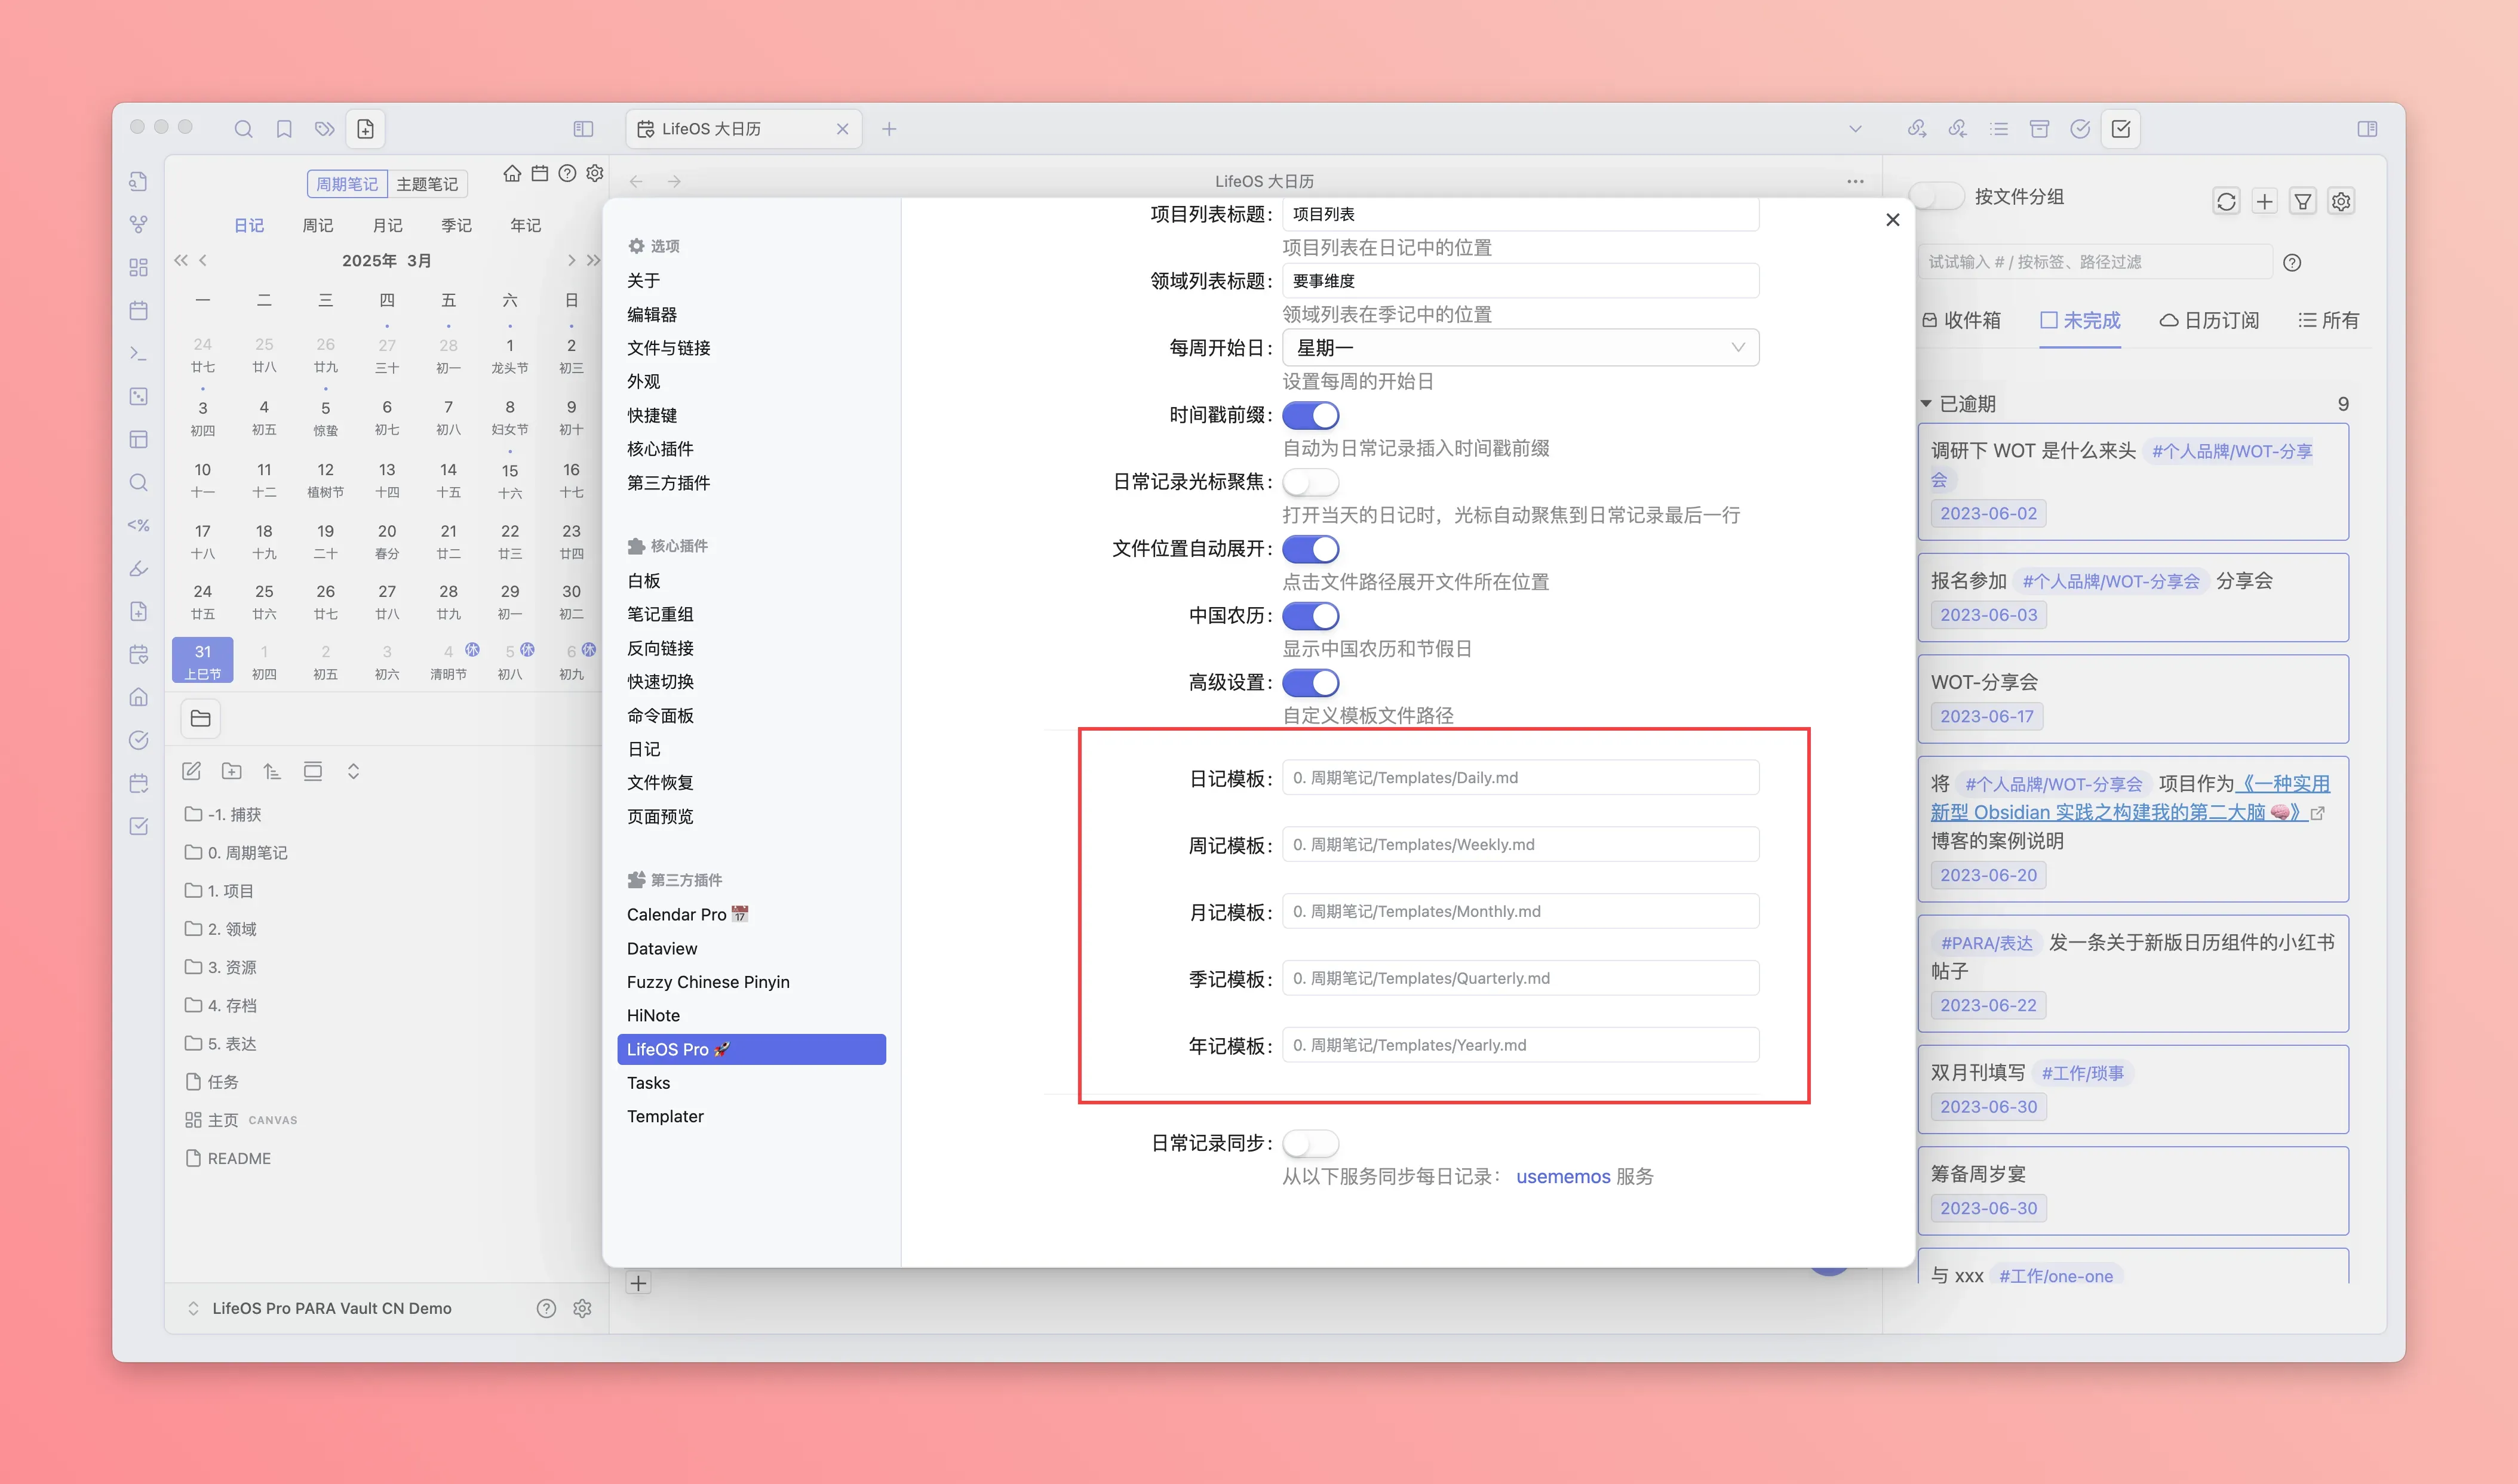Click the filter funnel icon in tasks panel
This screenshot has width=2518, height=1484.
[x=2303, y=201]
